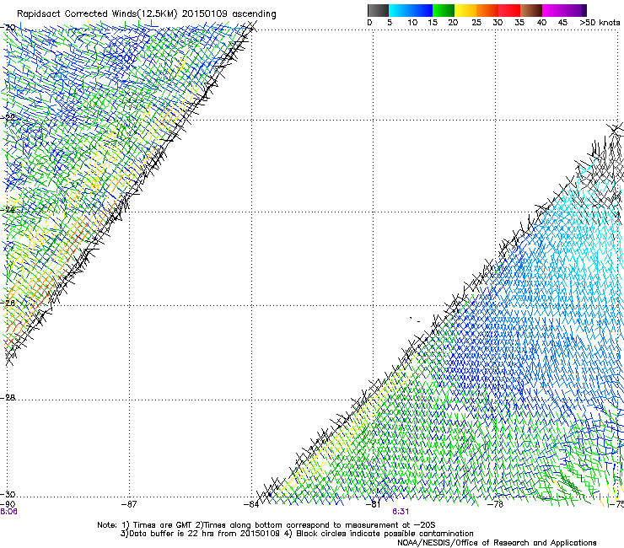This screenshot has width=624, height=548.
Task: Click the brown 35-40 knots legend segment
Action: (x=531, y=10)
